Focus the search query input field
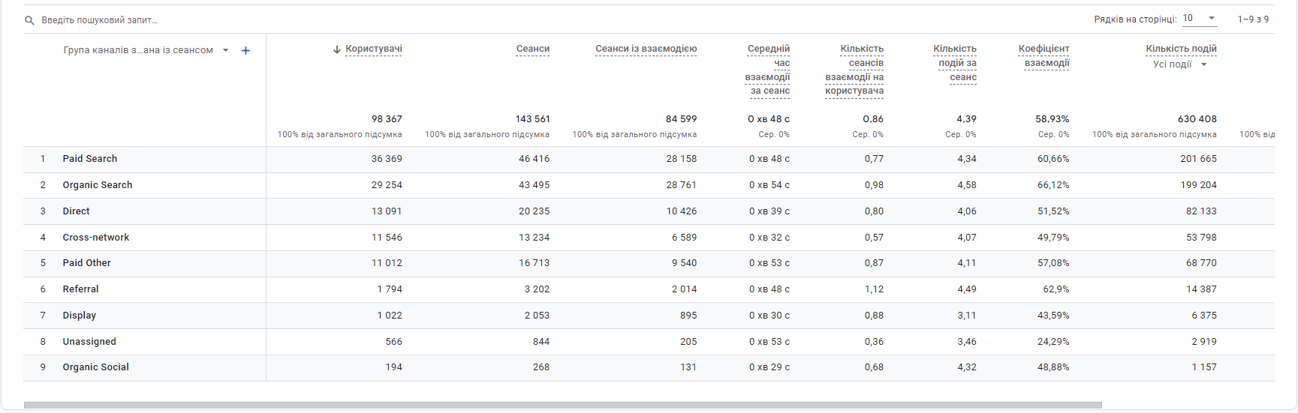This screenshot has height=413, width=1298. tap(100, 20)
